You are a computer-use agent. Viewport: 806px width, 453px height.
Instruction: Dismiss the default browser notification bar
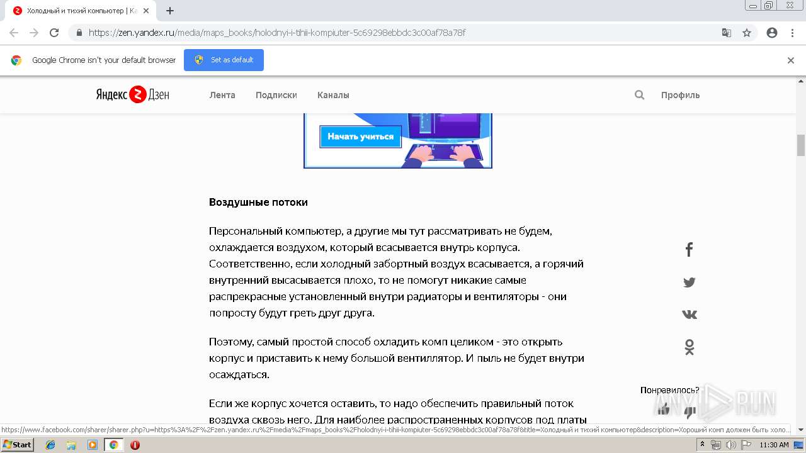[x=791, y=60]
